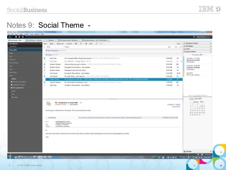The width and height of the screenshot is (226, 170).
Task: Click the mail search field
Action: tap(203, 37)
